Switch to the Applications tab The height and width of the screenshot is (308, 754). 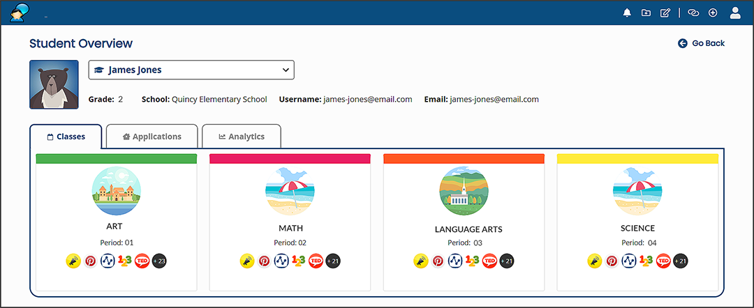click(152, 137)
